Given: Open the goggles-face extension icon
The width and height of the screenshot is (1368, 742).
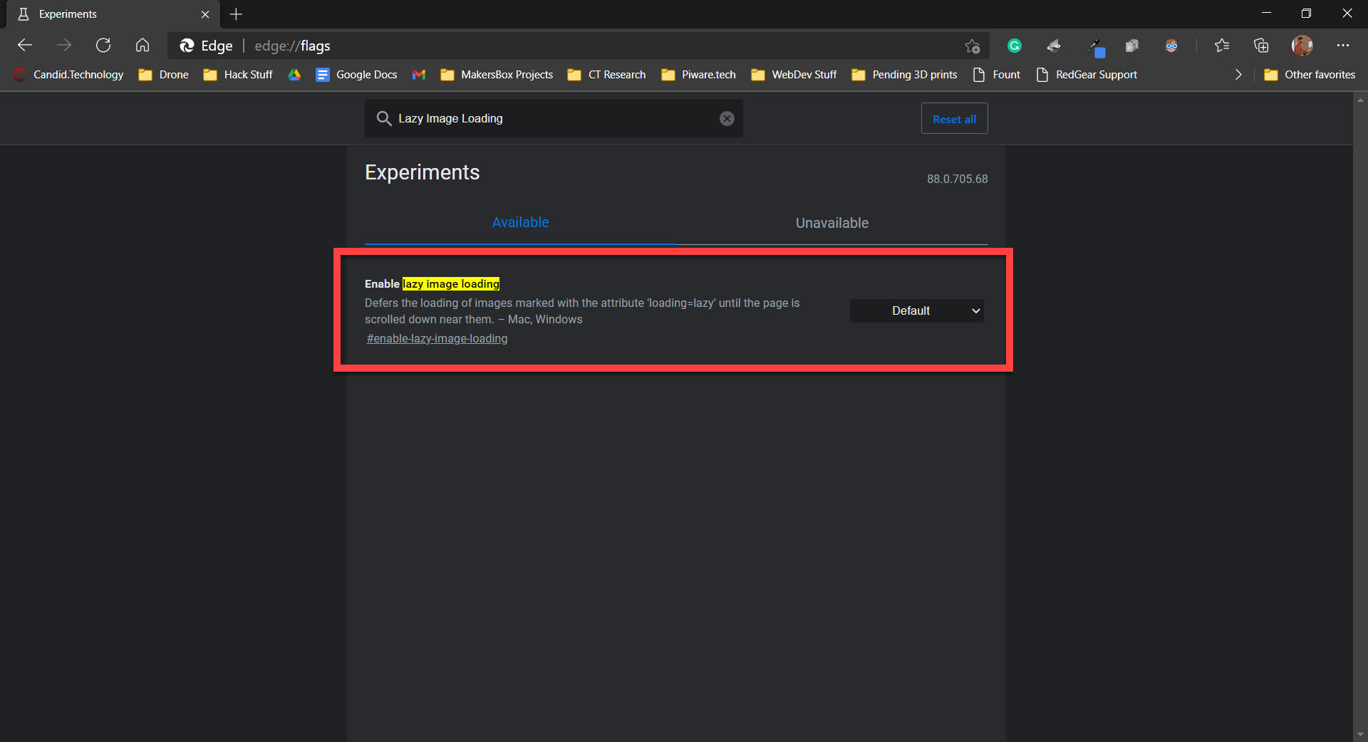Looking at the screenshot, I should pos(1171,46).
